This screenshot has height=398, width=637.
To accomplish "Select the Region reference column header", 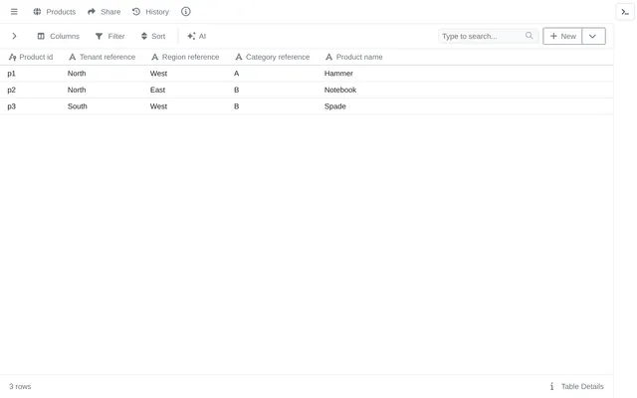I will point(185,57).
